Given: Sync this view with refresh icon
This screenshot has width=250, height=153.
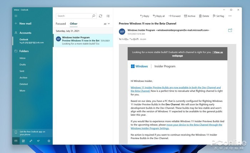Looking at the screenshot, I should tap(100, 16).
